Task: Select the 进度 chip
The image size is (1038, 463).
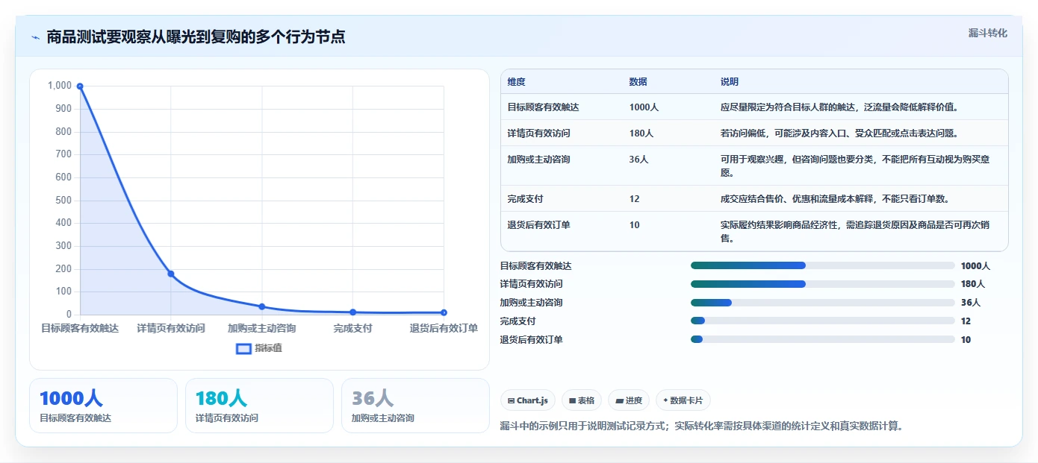Action: (629, 400)
